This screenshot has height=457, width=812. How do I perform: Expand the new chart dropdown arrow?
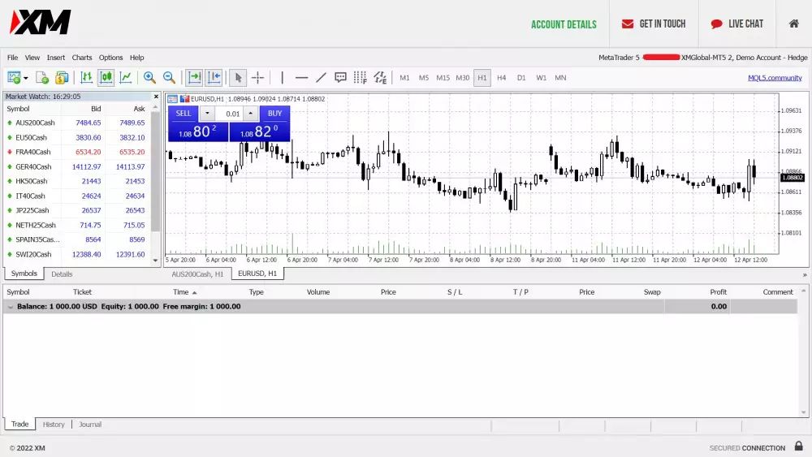(25, 78)
